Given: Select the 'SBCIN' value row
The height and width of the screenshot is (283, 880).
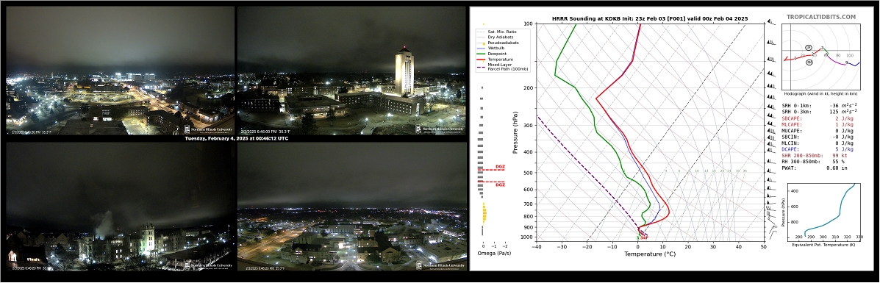Looking at the screenshot, I should pos(818,137).
